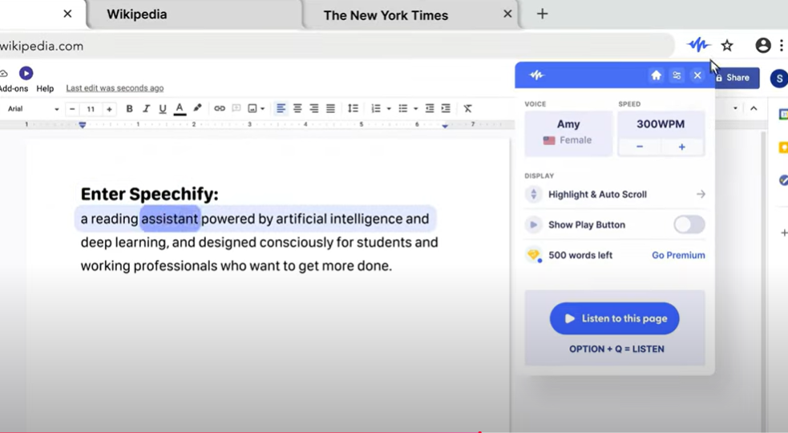Toggle underline formatting
This screenshot has height=433, width=788.
163,109
